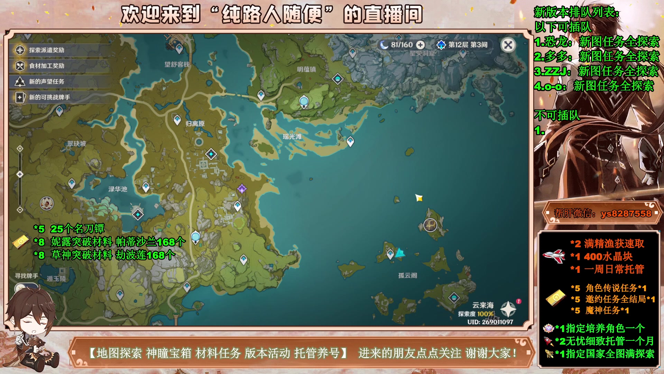The height and width of the screenshot is (374, 664).
Task: Select teleport waypoint at 归离原
Action: (177, 120)
